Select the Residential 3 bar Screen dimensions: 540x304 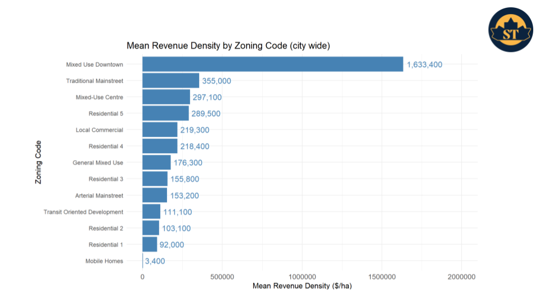click(x=155, y=178)
